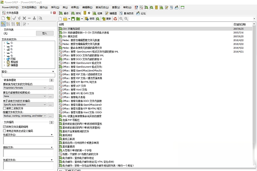The height and width of the screenshot is (171, 257).
Task: Click the up arrow of library list scrollbar
Action: (x=254, y=24)
